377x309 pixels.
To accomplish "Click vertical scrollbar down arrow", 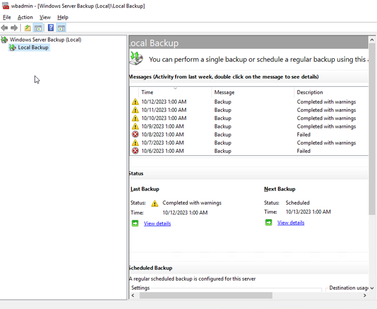I will (x=372, y=288).
